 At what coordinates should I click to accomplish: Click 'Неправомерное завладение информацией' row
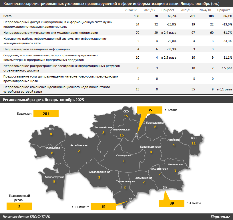37,49
